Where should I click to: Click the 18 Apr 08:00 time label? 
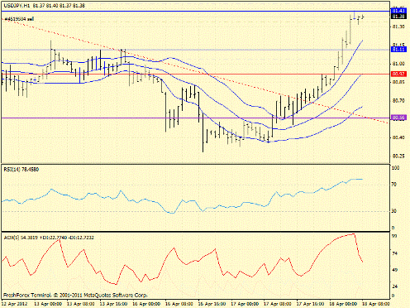click(376, 304)
